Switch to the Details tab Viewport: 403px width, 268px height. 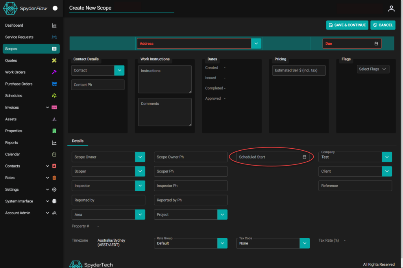coord(78,141)
